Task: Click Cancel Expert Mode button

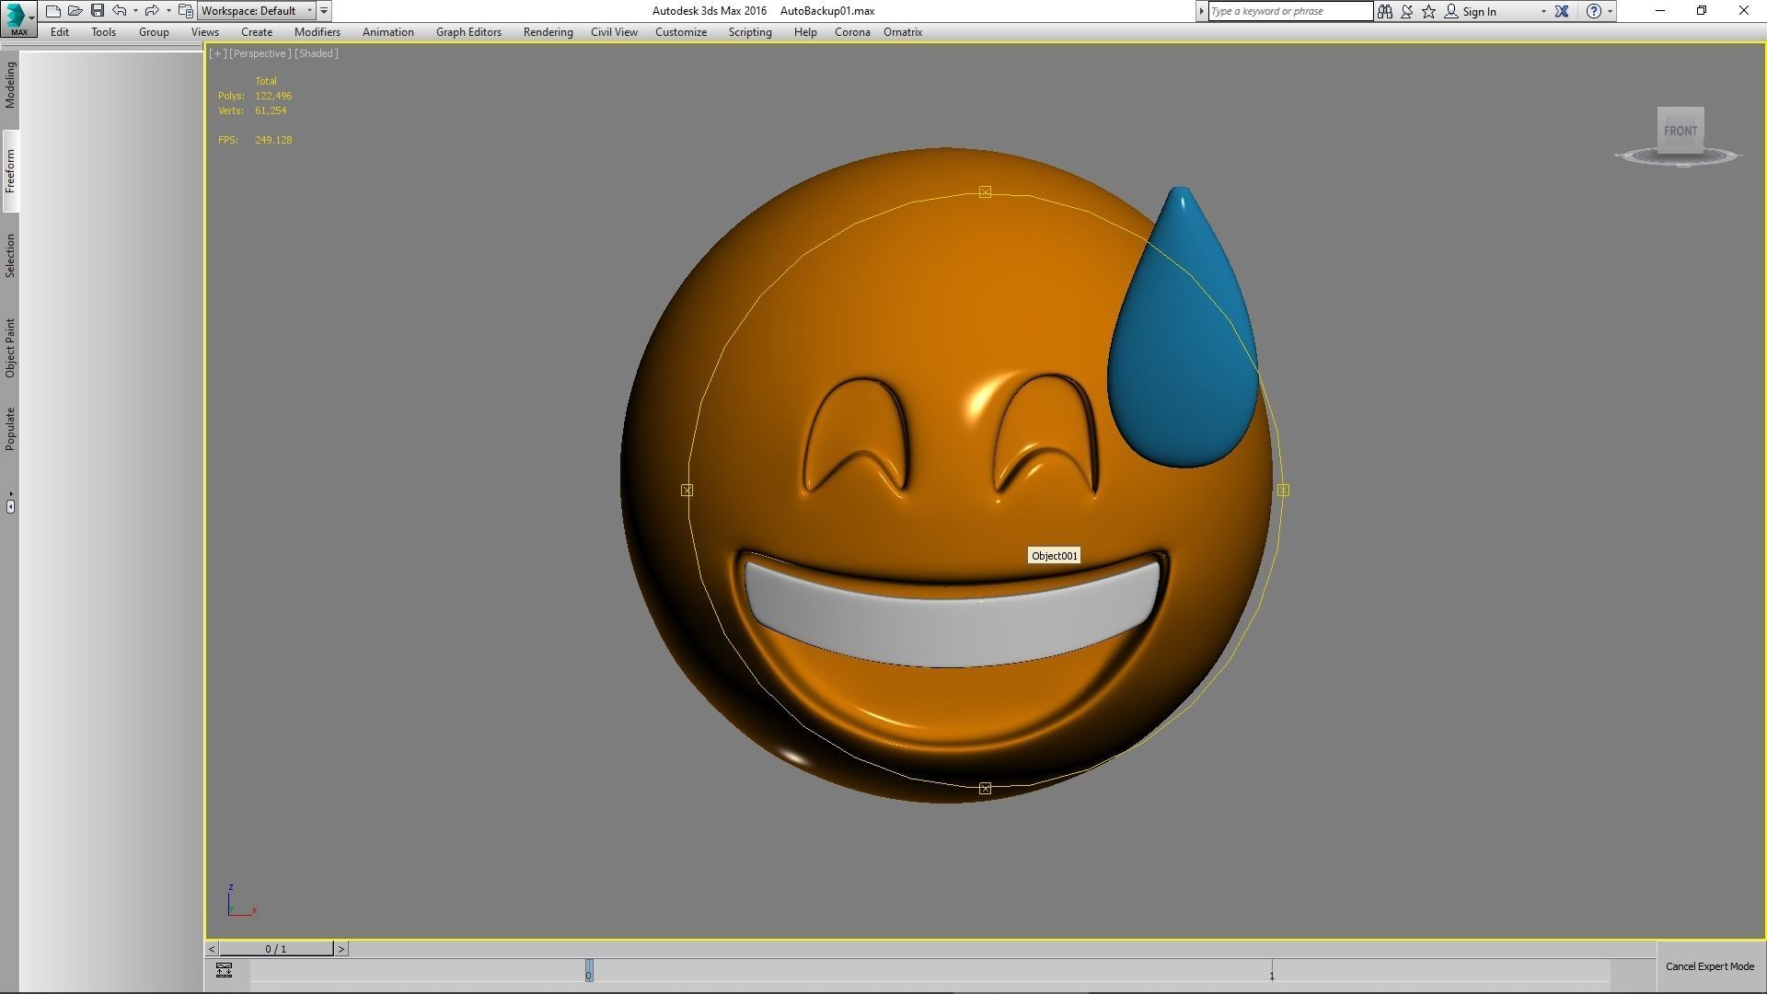Action: click(x=1710, y=966)
